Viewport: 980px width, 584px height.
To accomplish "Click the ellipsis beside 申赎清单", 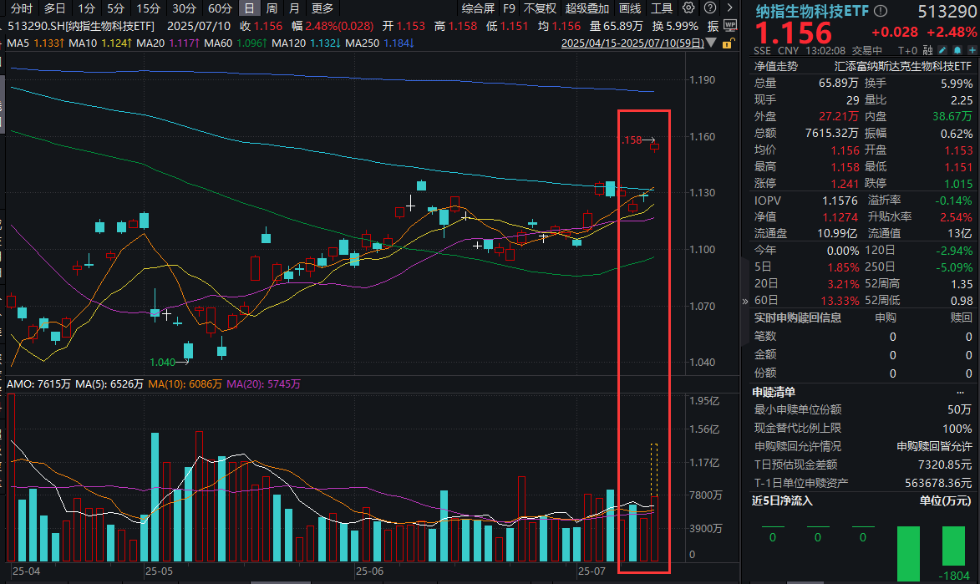I will click(x=960, y=392).
